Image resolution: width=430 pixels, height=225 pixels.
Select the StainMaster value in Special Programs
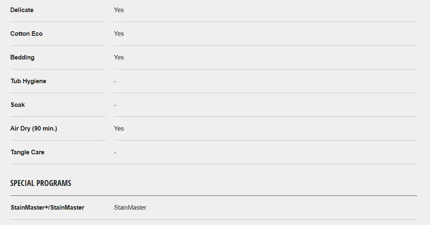pyautogui.click(x=130, y=208)
